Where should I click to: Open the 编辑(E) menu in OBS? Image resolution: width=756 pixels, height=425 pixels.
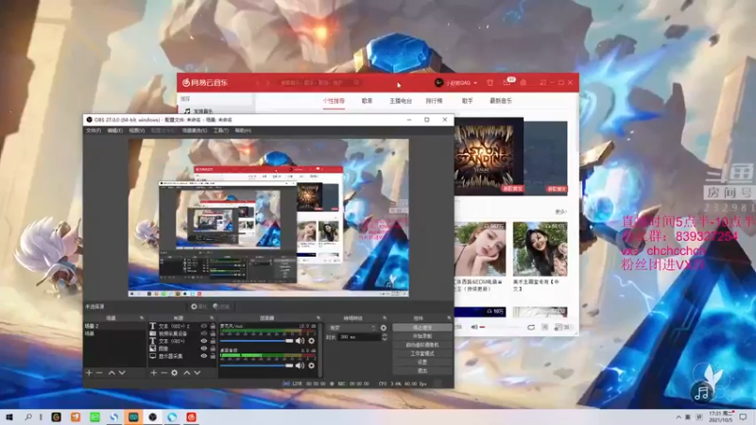click(114, 130)
